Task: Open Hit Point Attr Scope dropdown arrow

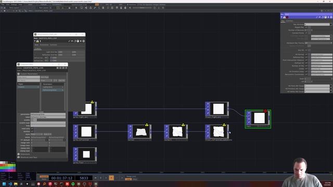Action: pyautogui.click(x=331, y=86)
